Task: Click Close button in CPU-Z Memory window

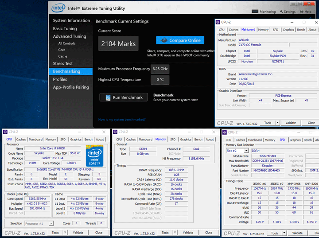Action: [209, 232]
